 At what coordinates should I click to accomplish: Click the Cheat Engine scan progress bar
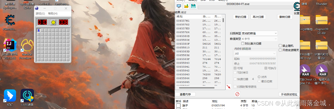[245, 7]
